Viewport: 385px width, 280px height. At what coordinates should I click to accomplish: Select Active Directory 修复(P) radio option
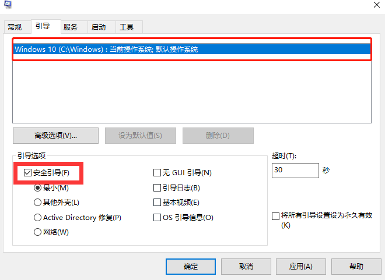[37, 218]
